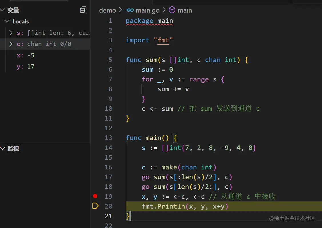
Task: Click 'sum := 0' on line 6
Action: point(157,70)
